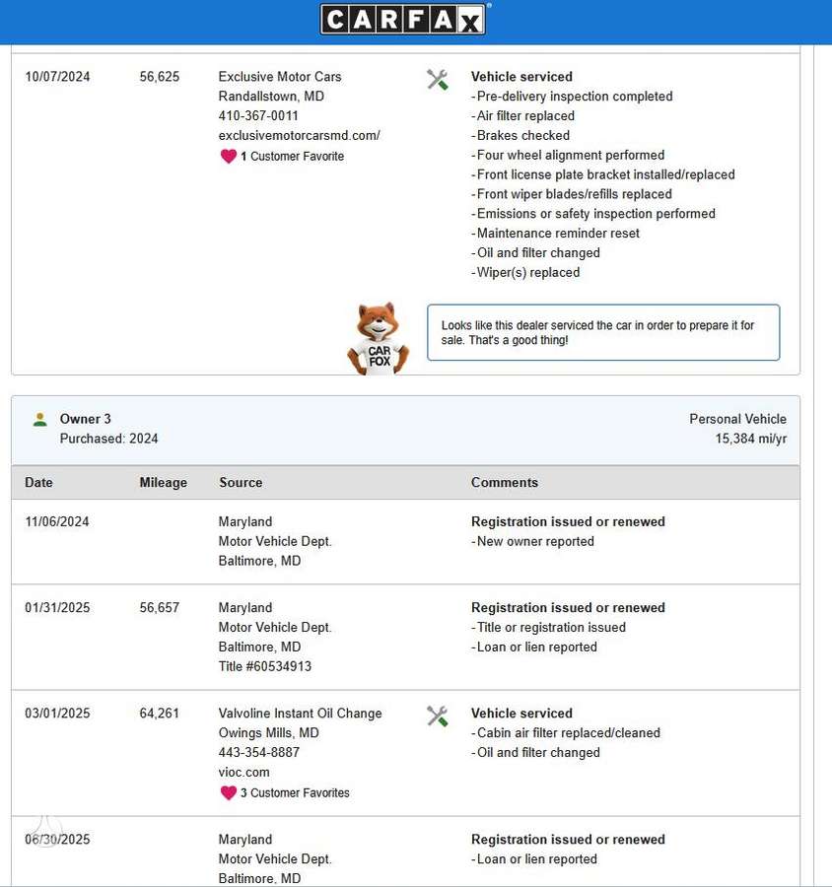Viewport: 832px width, 887px height.
Task: Click Four wheel alignment performed line
Action: click(568, 155)
